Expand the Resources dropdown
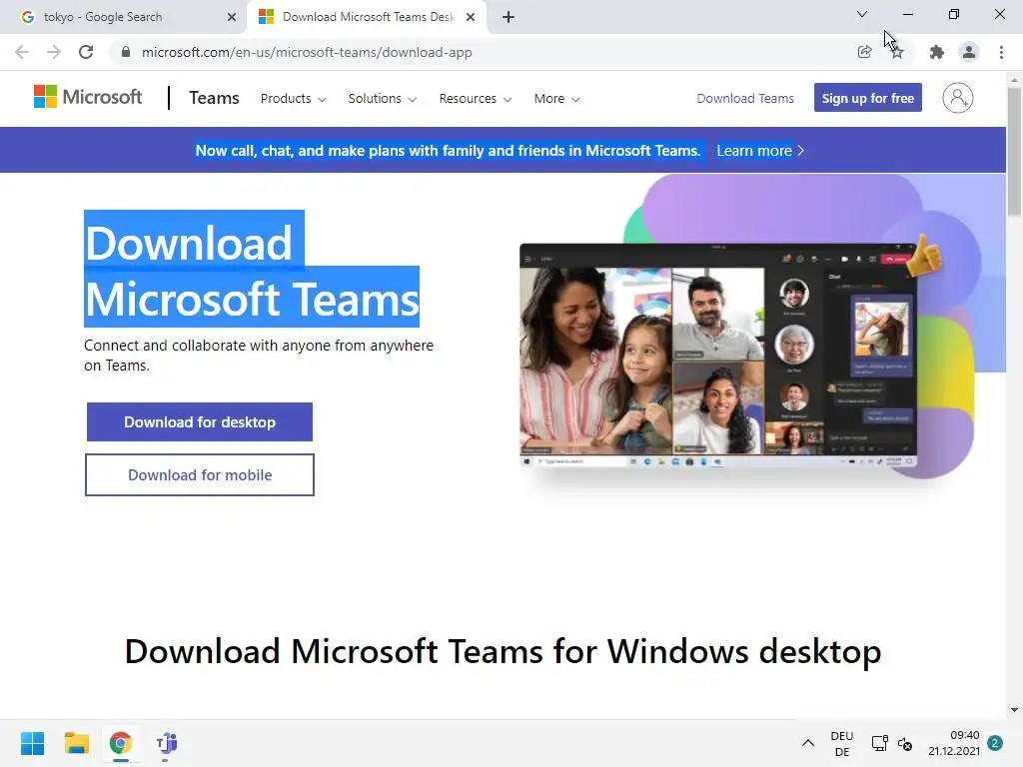Viewport: 1023px width, 767px height. 475,99
